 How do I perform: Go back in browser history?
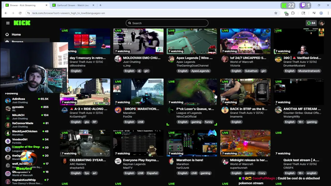pos(6,13)
